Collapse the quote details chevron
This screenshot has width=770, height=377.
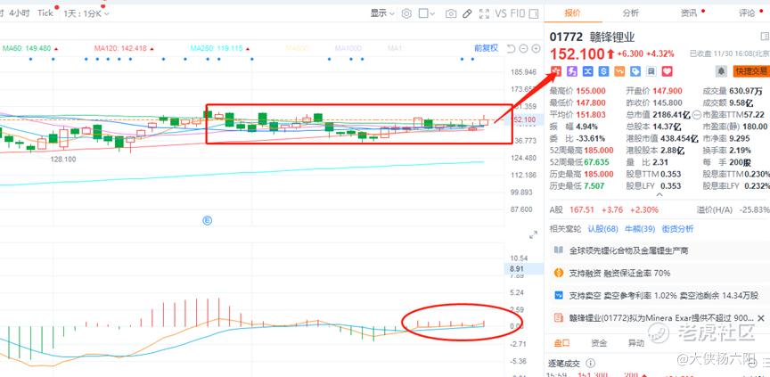pyautogui.click(x=659, y=195)
